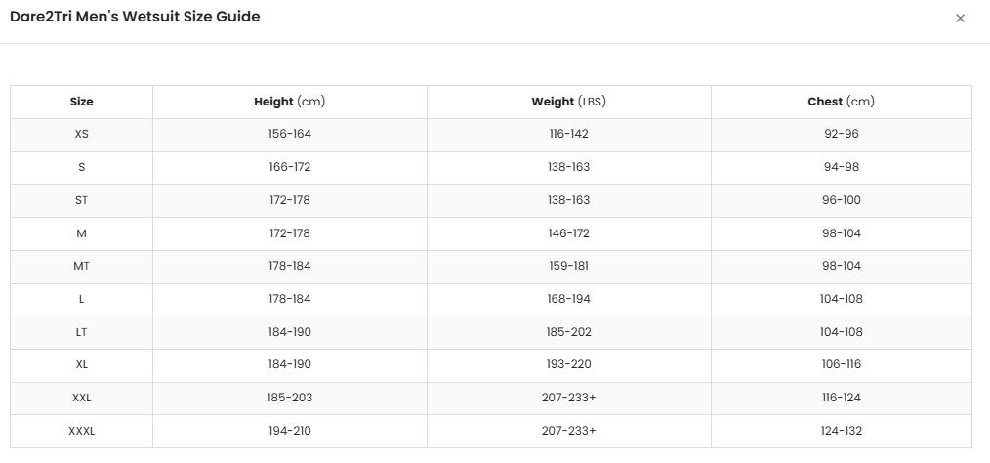Click the 146-172 weight cell

(x=569, y=233)
